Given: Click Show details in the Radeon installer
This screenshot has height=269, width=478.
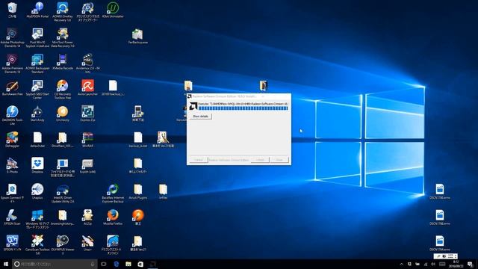Looking at the screenshot, I should coord(200,117).
